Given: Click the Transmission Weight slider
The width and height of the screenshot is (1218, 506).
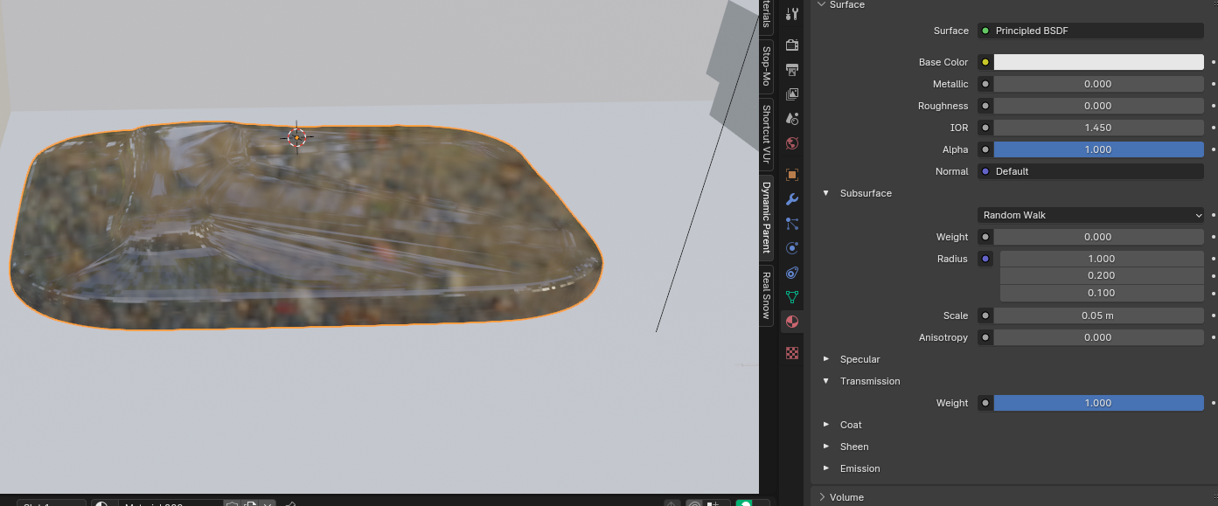Looking at the screenshot, I should click(1099, 403).
